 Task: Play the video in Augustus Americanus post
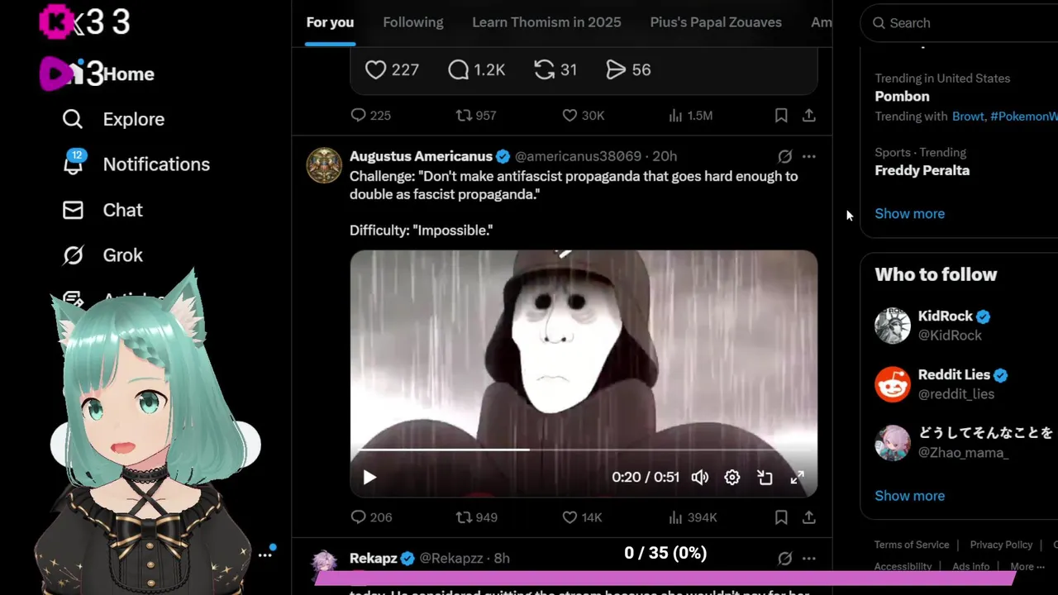369,478
